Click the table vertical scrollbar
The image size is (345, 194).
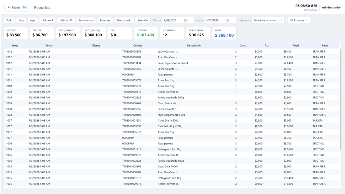coord(340,99)
